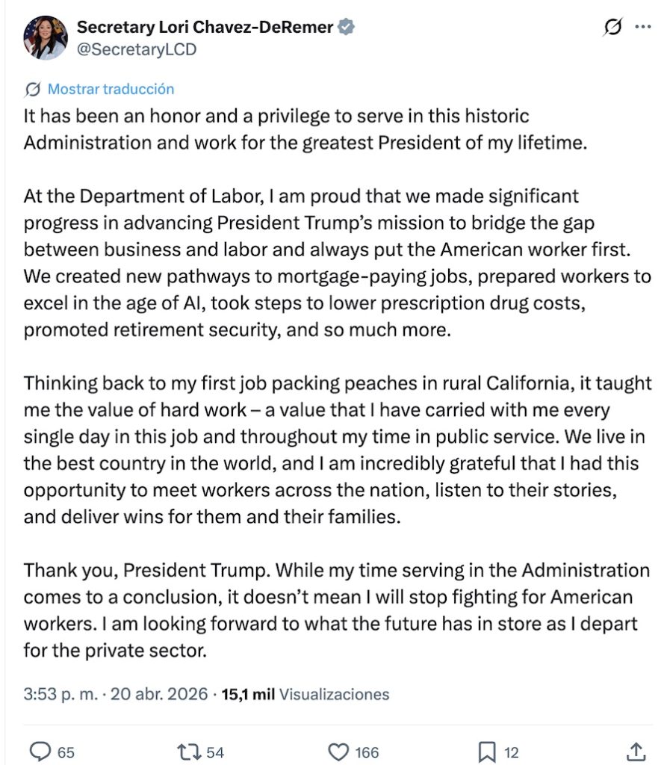Open the three-dot more options menu
The height and width of the screenshot is (765, 670).
(642, 28)
